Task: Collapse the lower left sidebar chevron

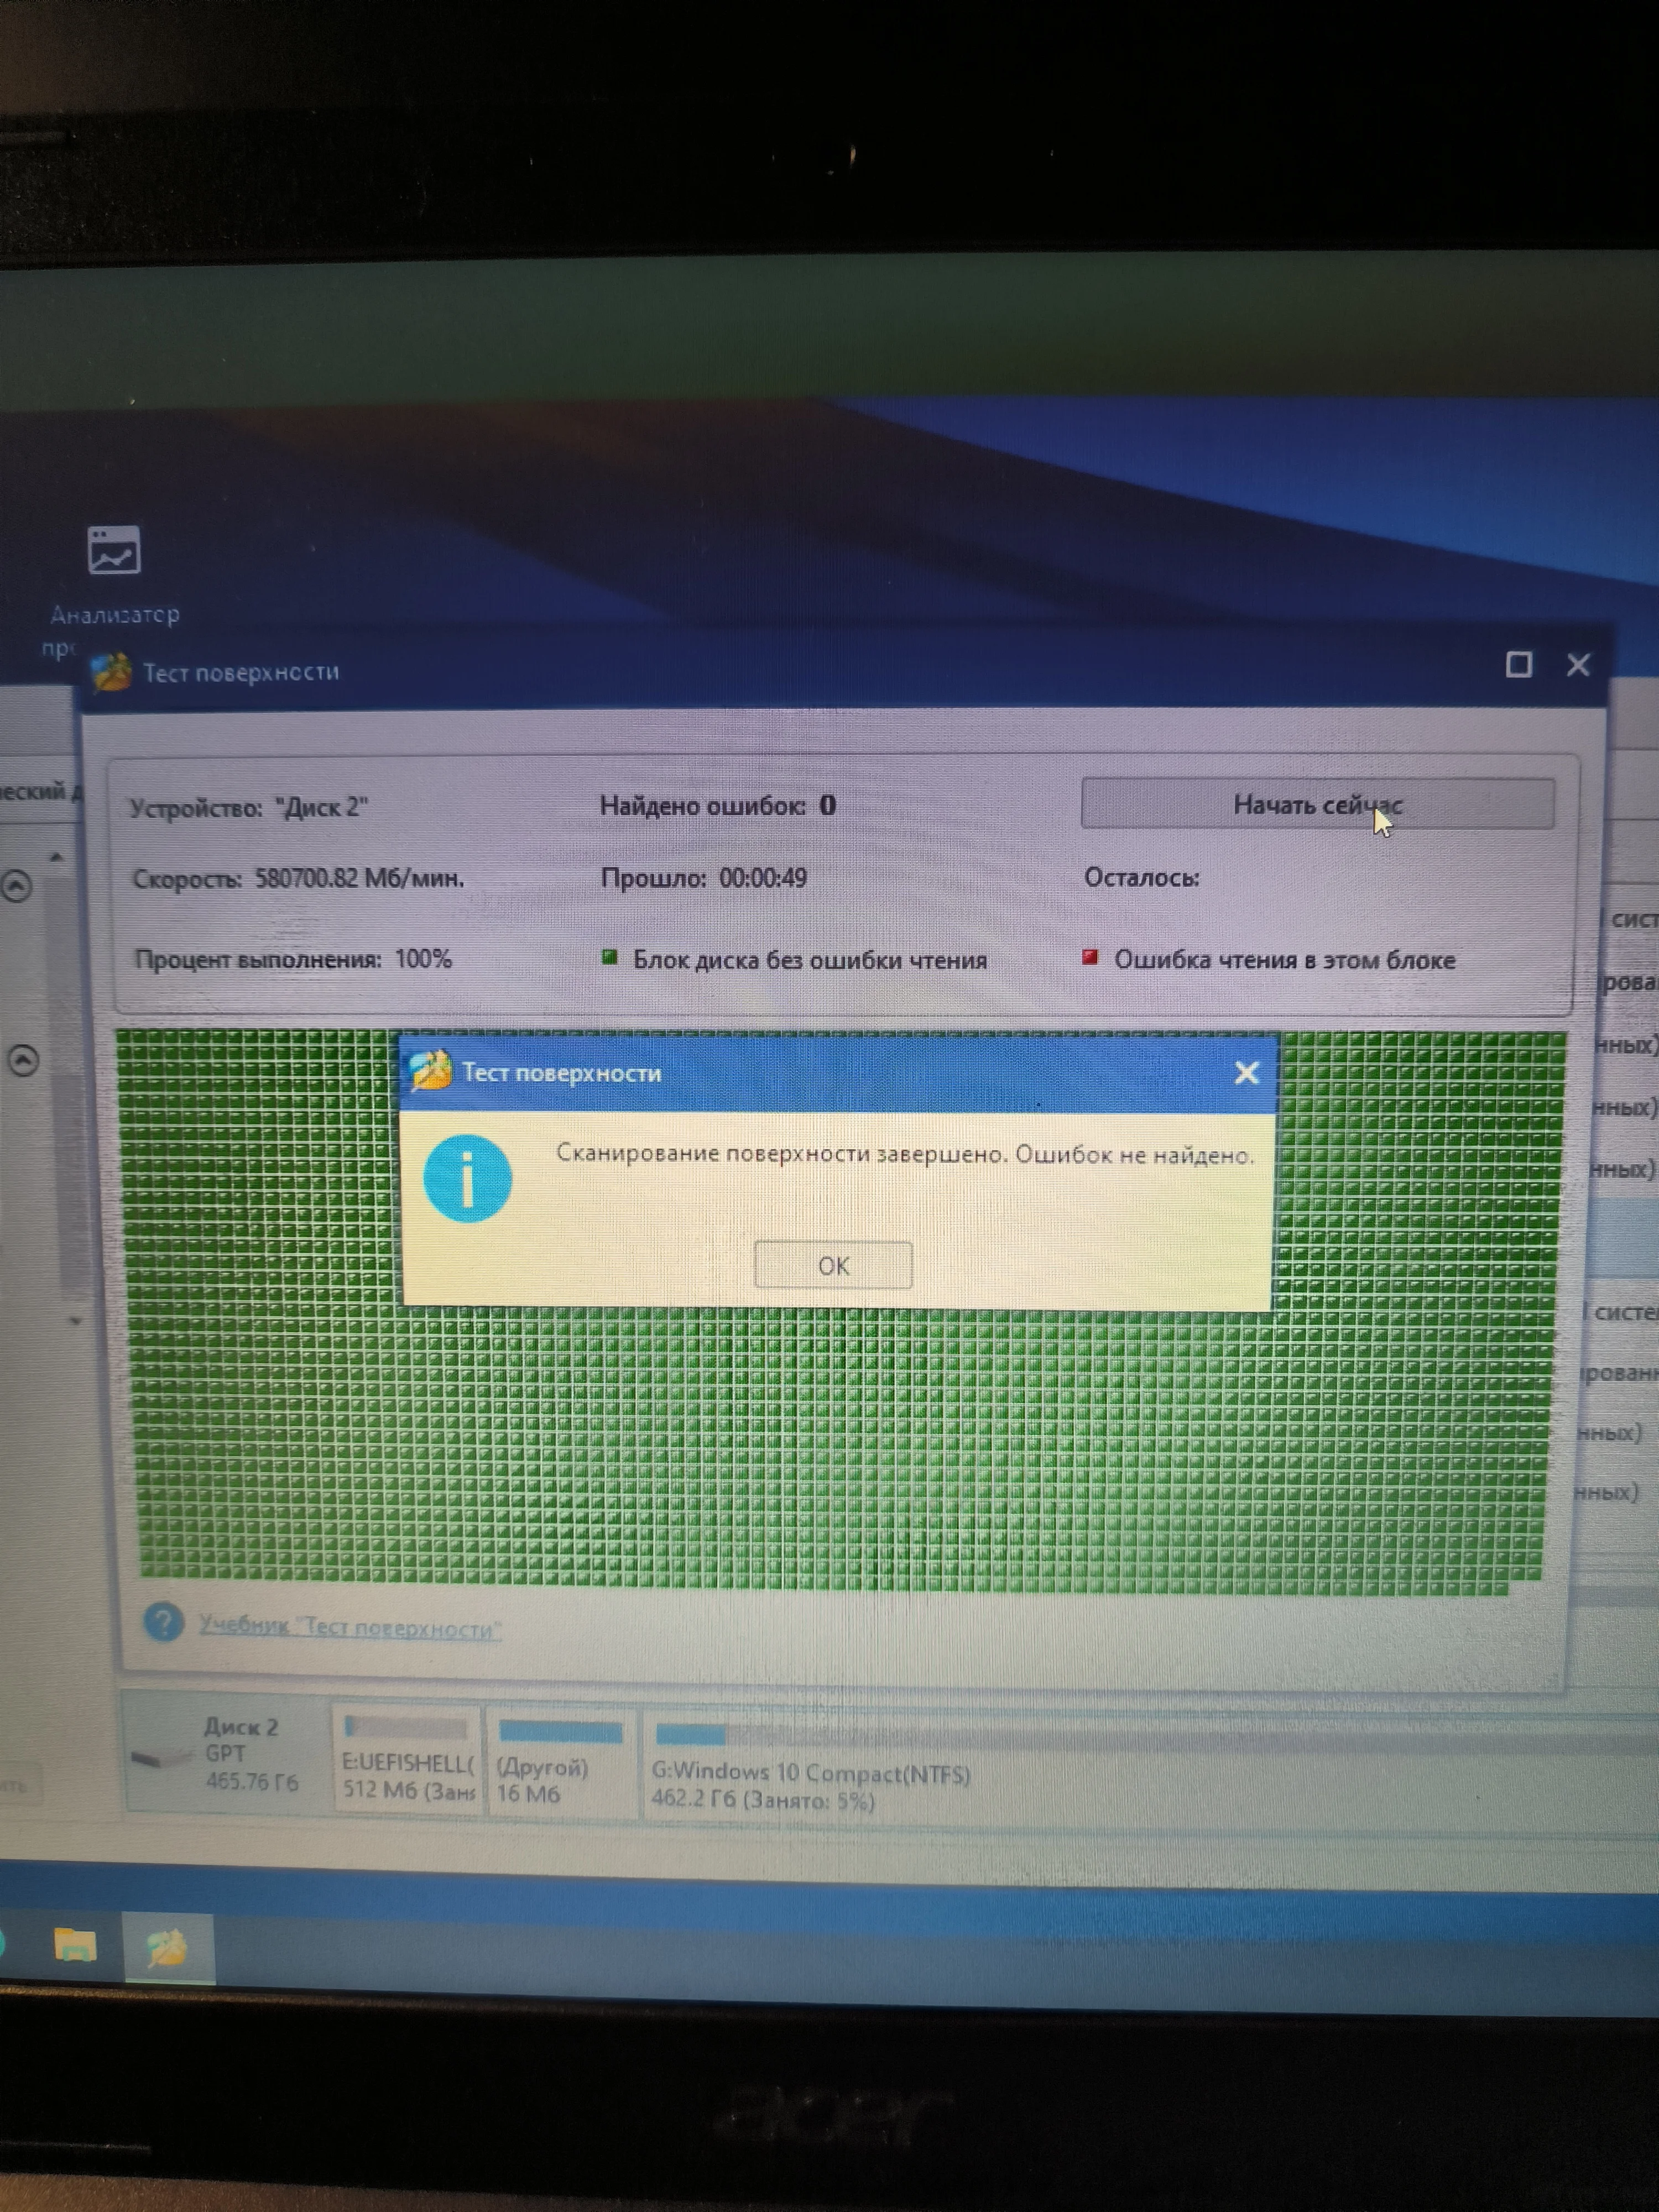Action: click(x=24, y=1060)
